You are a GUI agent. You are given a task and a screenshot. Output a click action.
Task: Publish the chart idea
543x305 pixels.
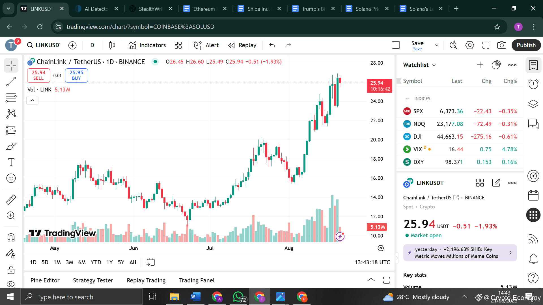click(526, 45)
